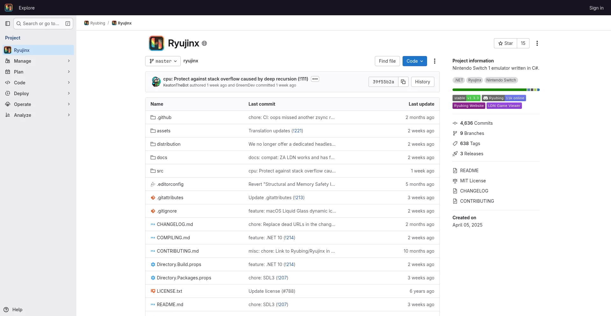Expand commit message ellipsis toggle

pos(315,79)
